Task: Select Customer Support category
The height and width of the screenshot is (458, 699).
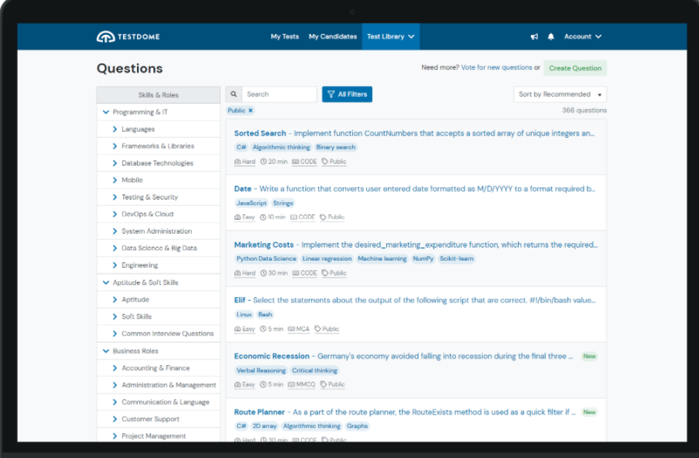Action: pos(150,419)
